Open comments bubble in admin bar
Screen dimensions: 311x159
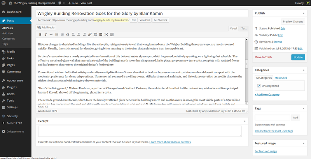pos(61,3)
